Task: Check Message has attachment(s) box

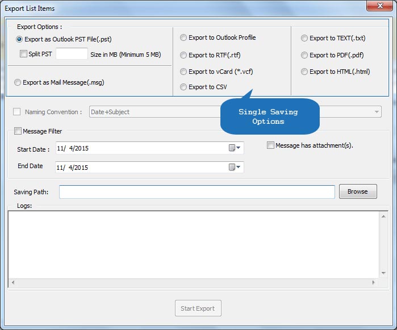Action: 270,145
